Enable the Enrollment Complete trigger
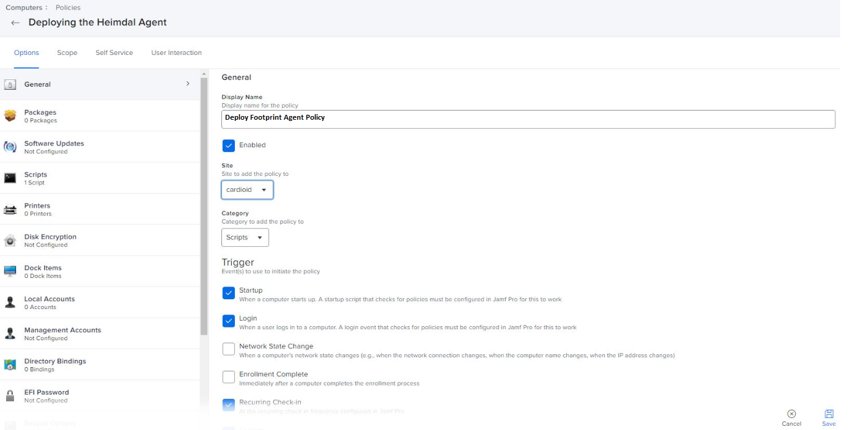Image resolution: width=850 pixels, height=430 pixels. 228,377
